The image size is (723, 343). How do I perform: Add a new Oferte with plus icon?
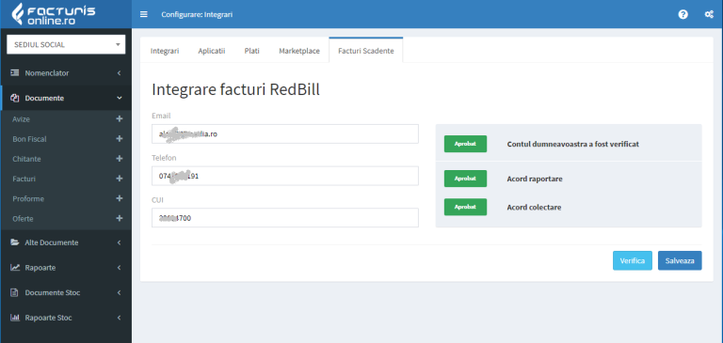120,218
